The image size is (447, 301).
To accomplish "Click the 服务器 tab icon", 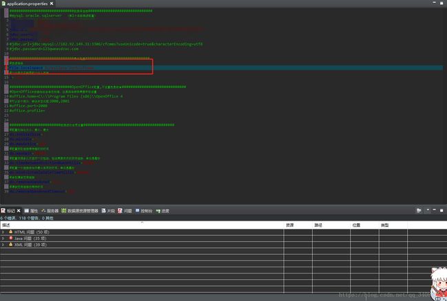I will 43,211.
